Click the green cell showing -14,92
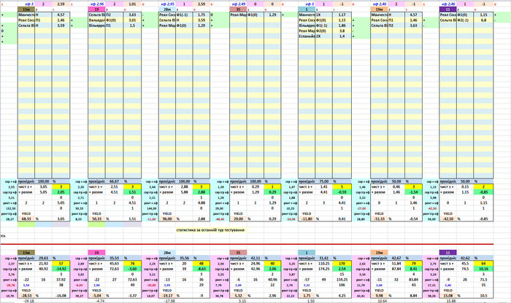511x303 pixels. pyautogui.click(x=61, y=269)
